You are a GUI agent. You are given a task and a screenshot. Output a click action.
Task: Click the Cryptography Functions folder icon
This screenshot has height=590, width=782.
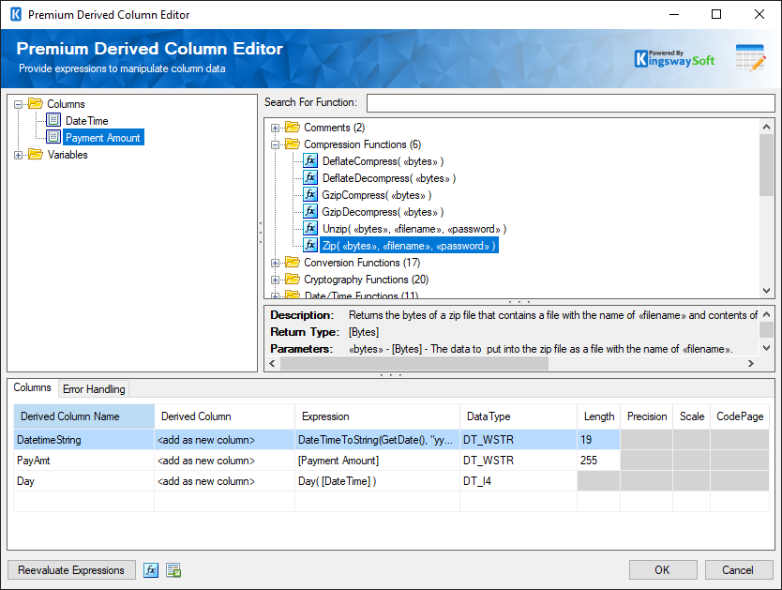coord(293,280)
